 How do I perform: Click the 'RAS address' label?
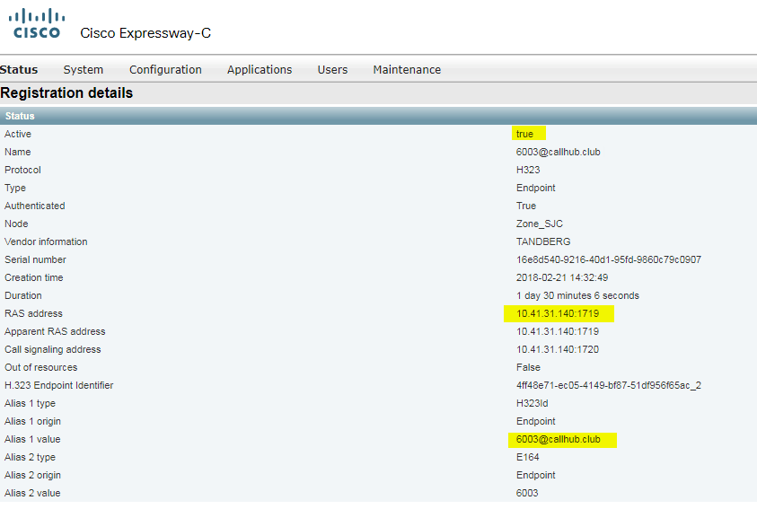(x=33, y=313)
